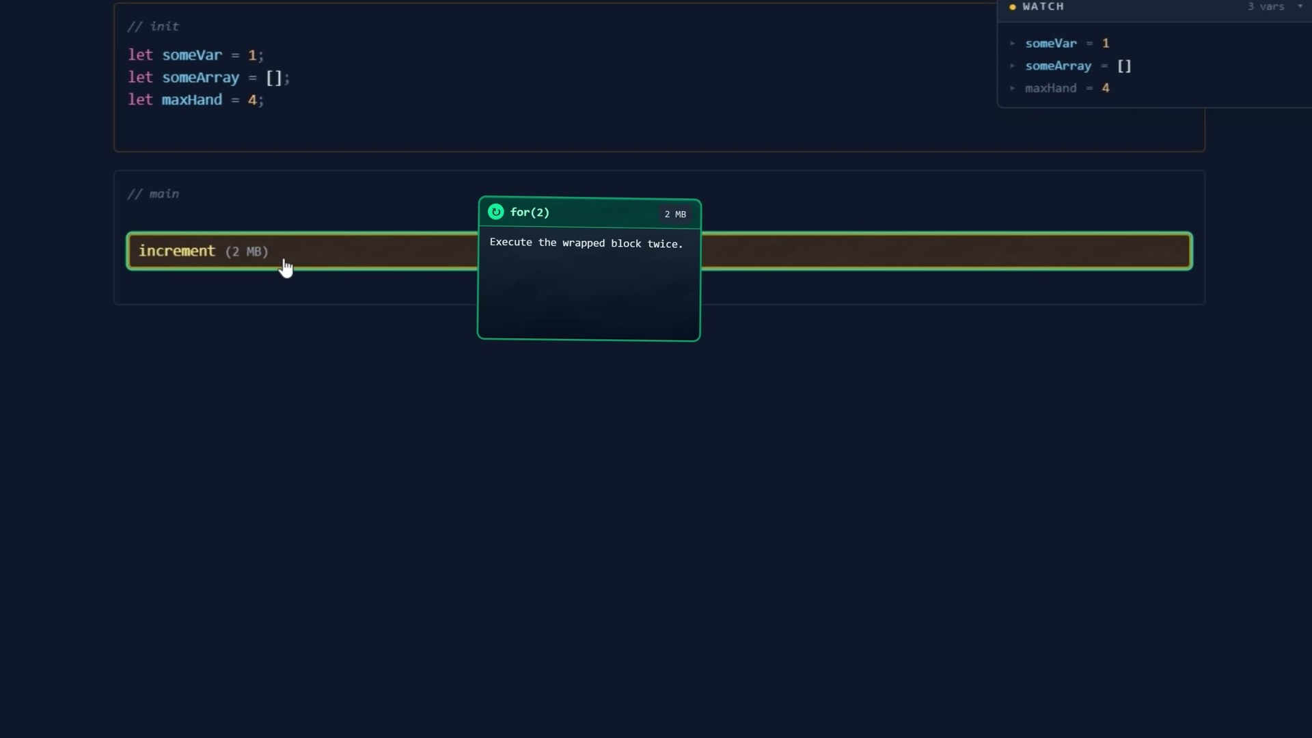Select the someVar variable in the Watch panel
This screenshot has height=738, width=1312.
[1051, 43]
